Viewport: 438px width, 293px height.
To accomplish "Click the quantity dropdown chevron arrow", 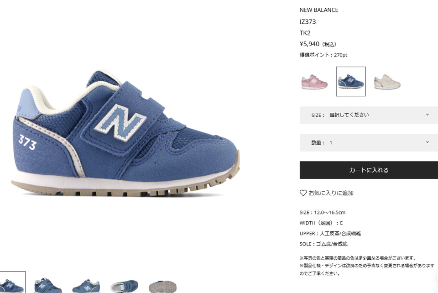I will pyautogui.click(x=427, y=142).
